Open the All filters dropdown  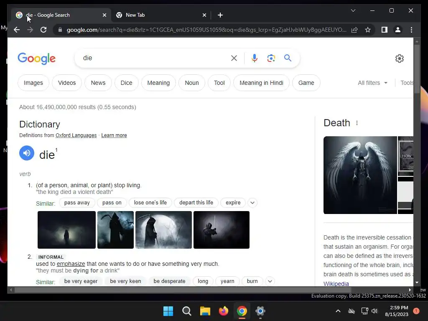pyautogui.click(x=372, y=83)
